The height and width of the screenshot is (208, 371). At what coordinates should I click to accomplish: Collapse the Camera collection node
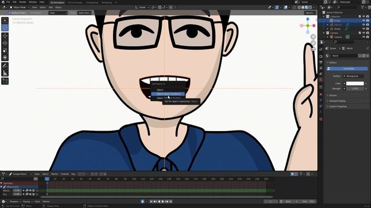point(324,33)
